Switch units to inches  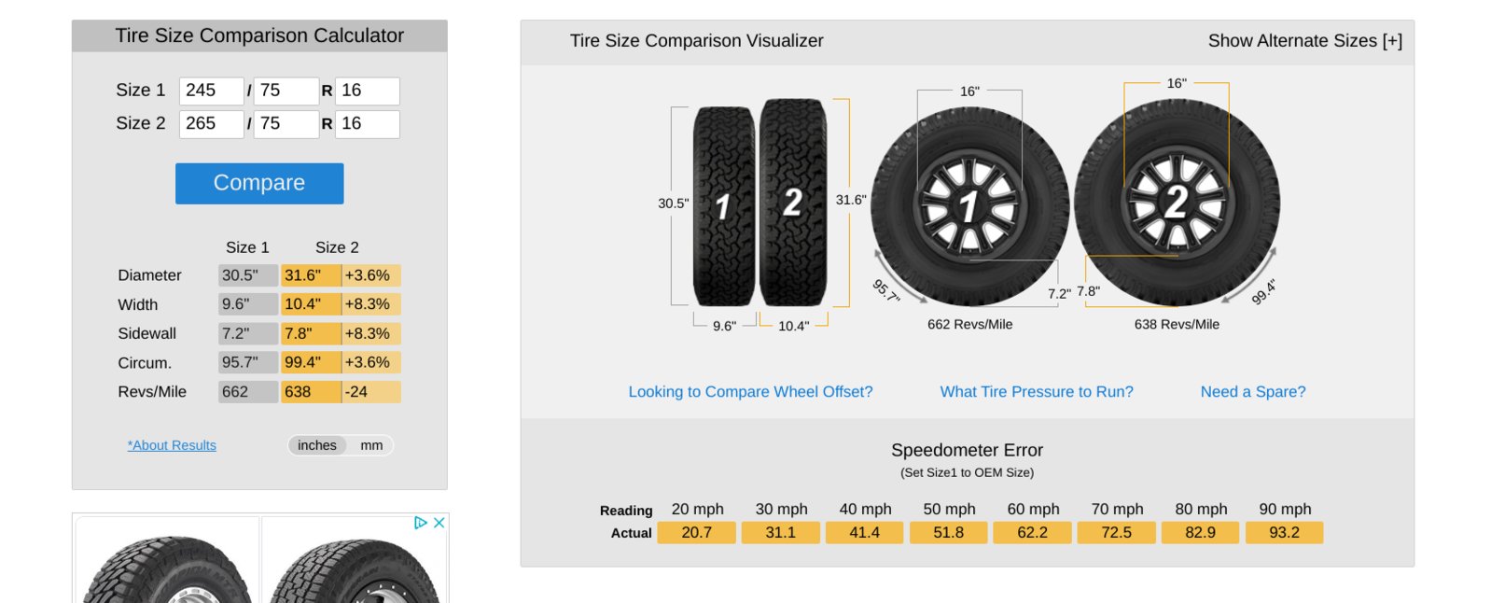point(317,445)
